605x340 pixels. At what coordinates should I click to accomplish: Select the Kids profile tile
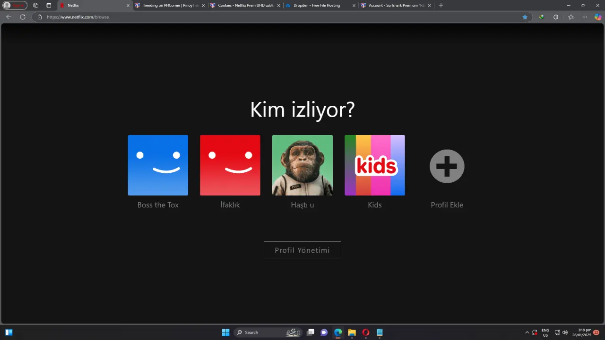pos(375,165)
